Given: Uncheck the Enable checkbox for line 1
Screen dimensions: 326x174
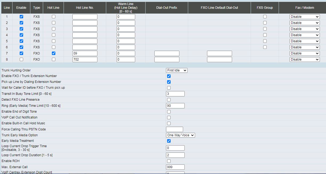Looking at the screenshot, I should [x=21, y=17].
